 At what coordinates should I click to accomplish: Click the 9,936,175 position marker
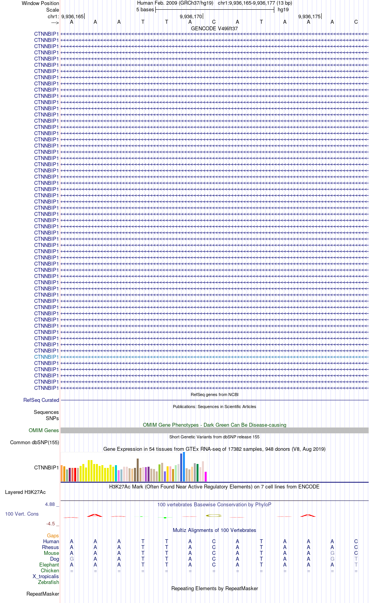pos(310,16)
